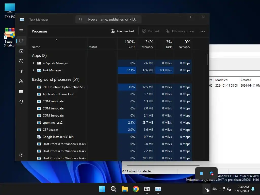Click the Modified column in 7-Zip window
The image size is (260, 195).
pyautogui.click(x=221, y=80)
